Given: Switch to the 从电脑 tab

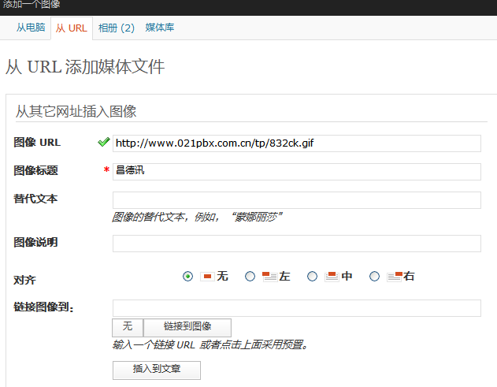Looking at the screenshot, I should coord(31,28).
